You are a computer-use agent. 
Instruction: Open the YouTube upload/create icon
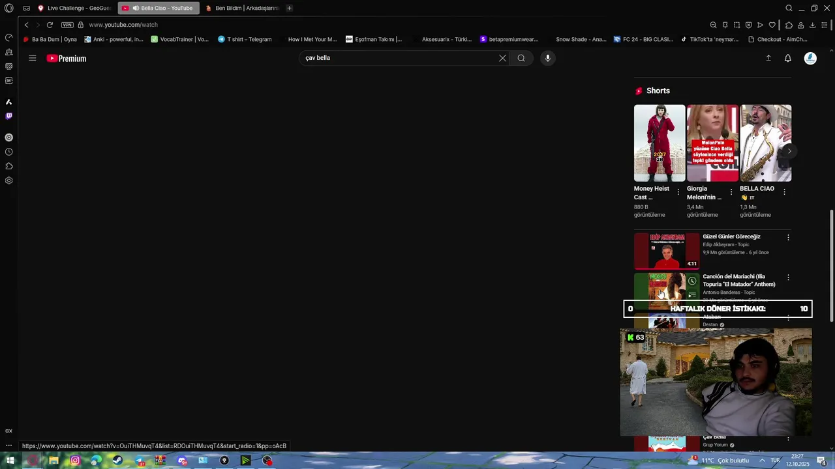coord(768,58)
